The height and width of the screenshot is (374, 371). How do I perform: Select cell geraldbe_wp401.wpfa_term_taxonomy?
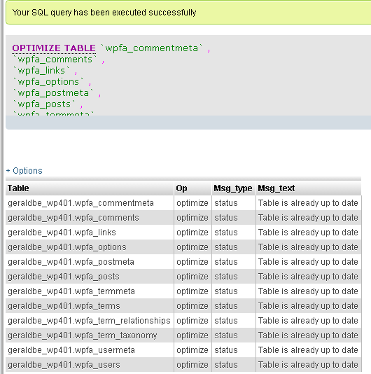pos(90,335)
